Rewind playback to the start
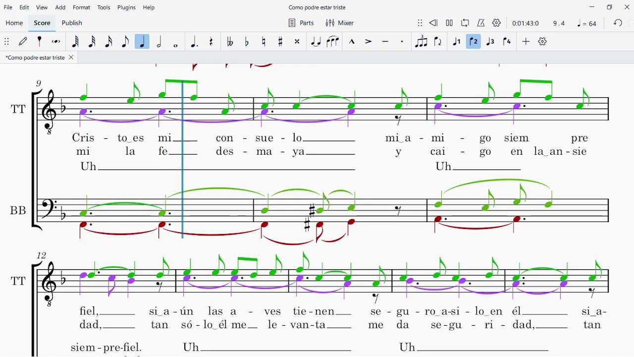Viewport: 634px width, 357px height. coord(434,23)
